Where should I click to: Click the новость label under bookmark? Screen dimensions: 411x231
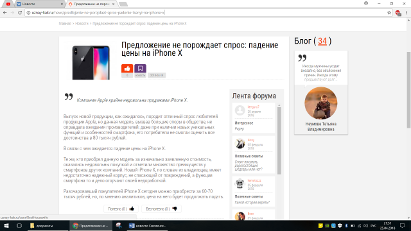(140, 75)
